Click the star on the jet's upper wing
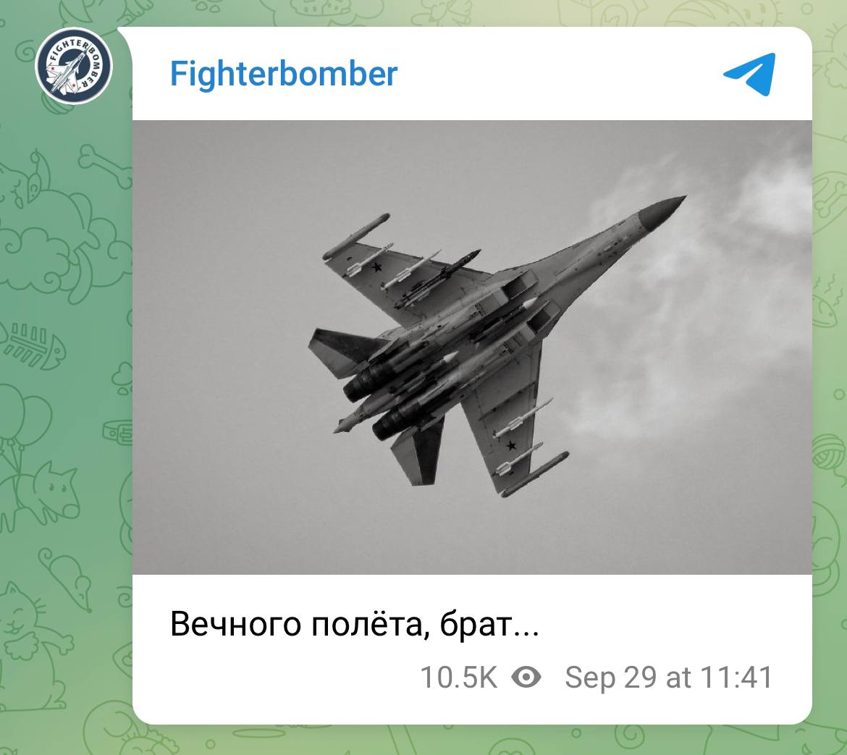Viewport: 847px width, 755px height. tap(376, 266)
